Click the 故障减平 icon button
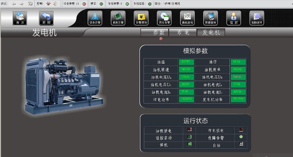The height and width of the screenshot is (157, 293). coord(257,17)
